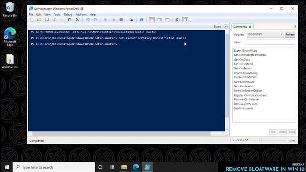Expand the Script pane chevron
Image resolution: width=306 pixels, height=172 pixels.
(225, 27)
